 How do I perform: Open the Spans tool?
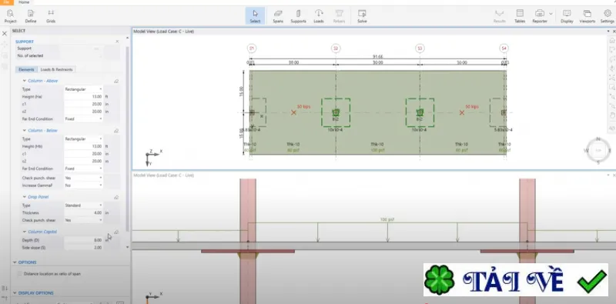(x=278, y=16)
